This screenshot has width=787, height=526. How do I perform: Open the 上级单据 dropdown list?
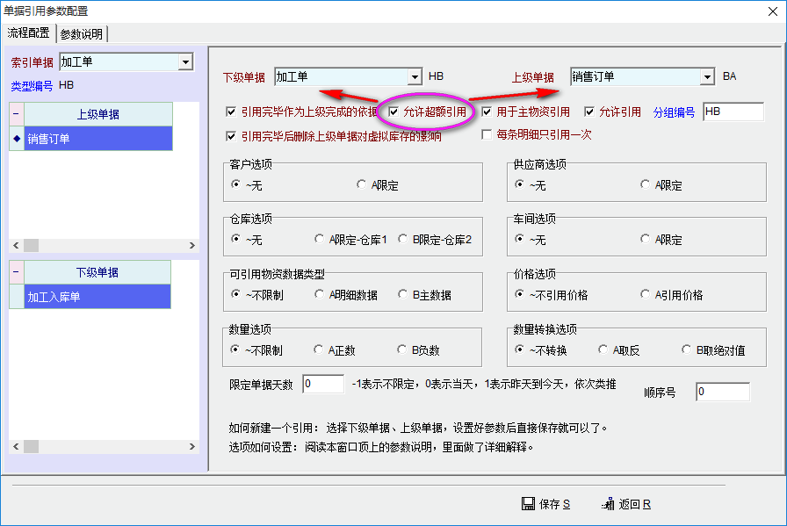tap(707, 77)
